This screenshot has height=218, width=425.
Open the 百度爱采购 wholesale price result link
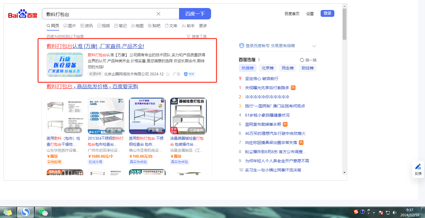(x=92, y=87)
